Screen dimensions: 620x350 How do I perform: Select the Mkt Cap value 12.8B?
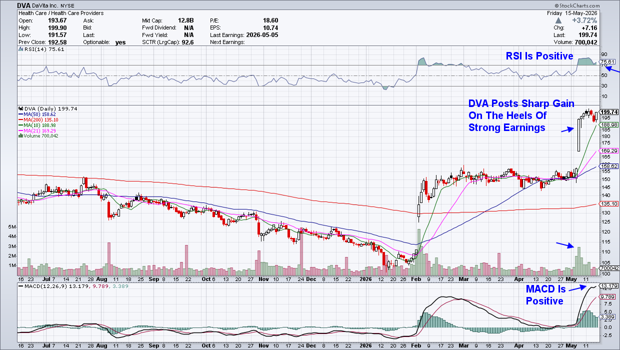click(185, 20)
